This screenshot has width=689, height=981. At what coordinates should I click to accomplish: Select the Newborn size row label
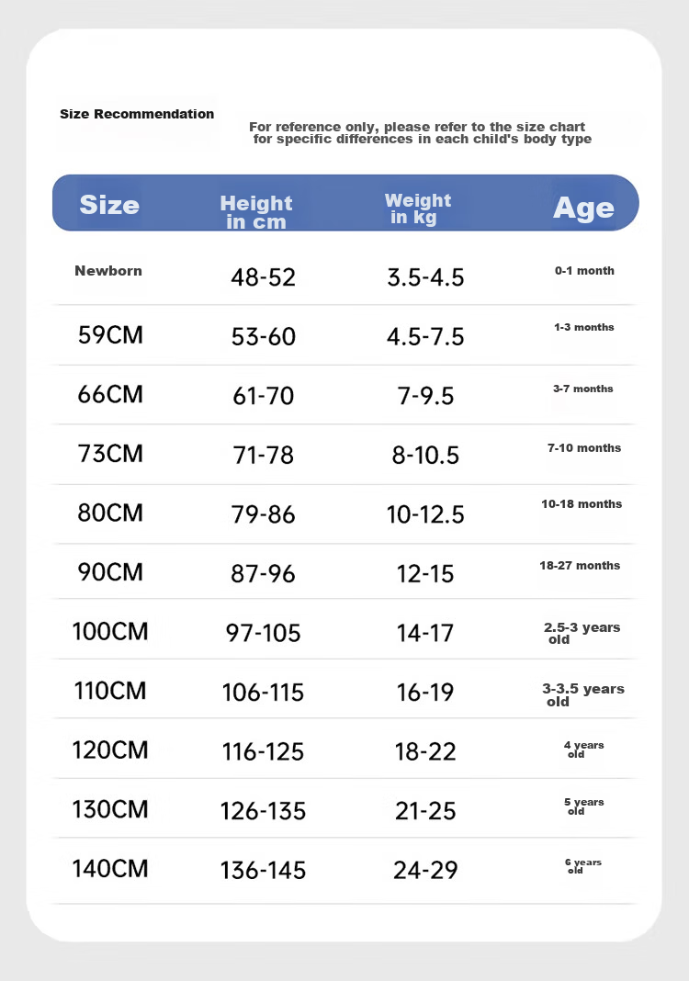pyautogui.click(x=108, y=271)
